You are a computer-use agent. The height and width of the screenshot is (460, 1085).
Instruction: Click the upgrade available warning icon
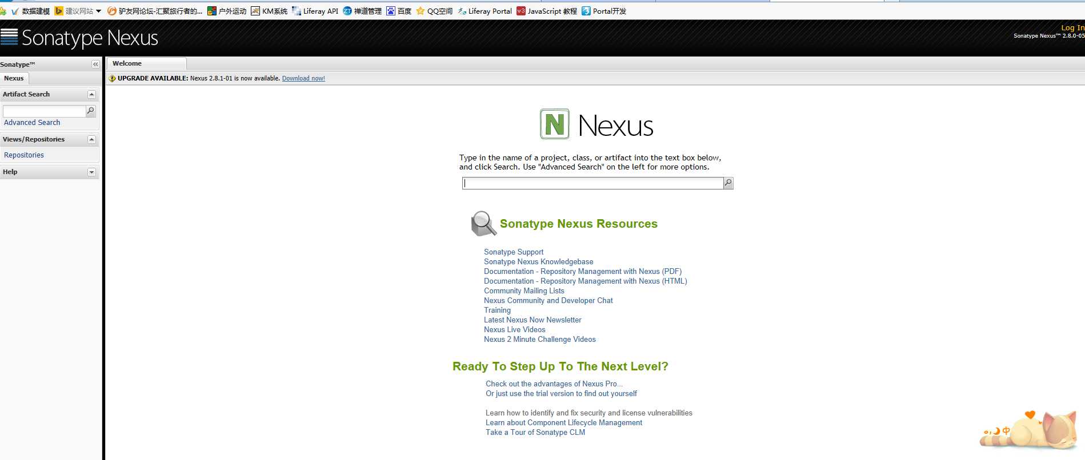pyautogui.click(x=112, y=78)
